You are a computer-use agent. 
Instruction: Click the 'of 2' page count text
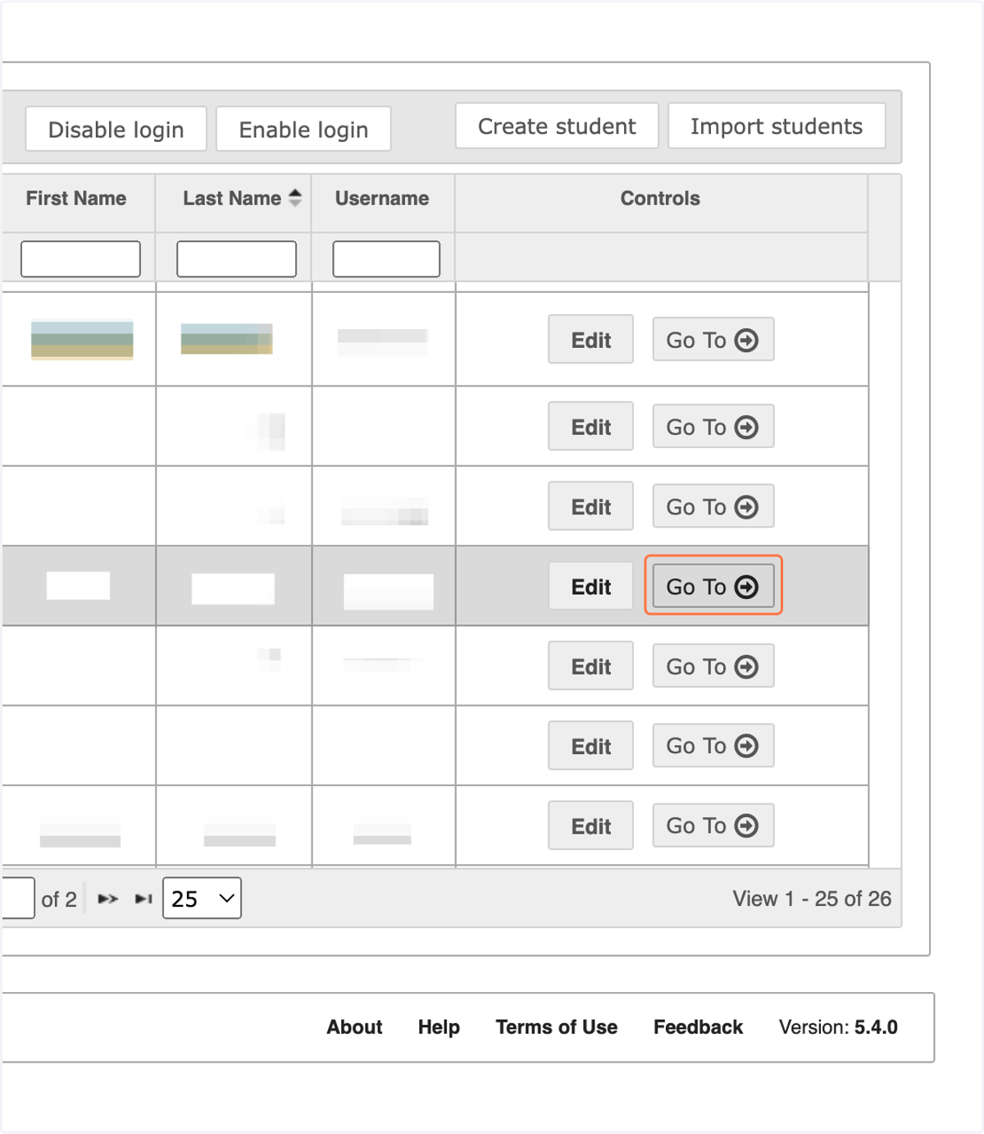tap(59, 899)
